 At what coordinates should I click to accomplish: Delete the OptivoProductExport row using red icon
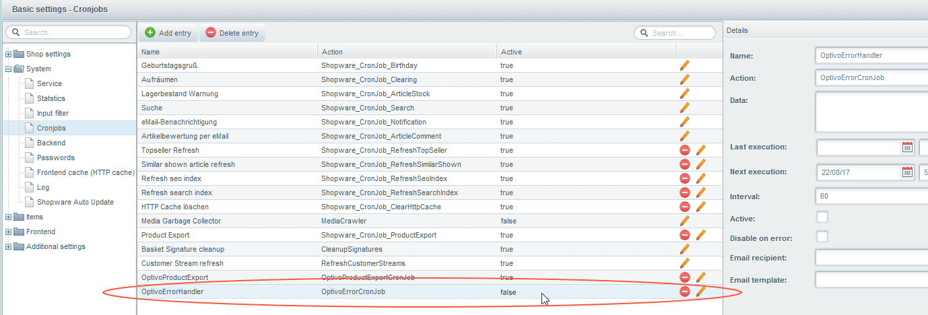pos(685,277)
